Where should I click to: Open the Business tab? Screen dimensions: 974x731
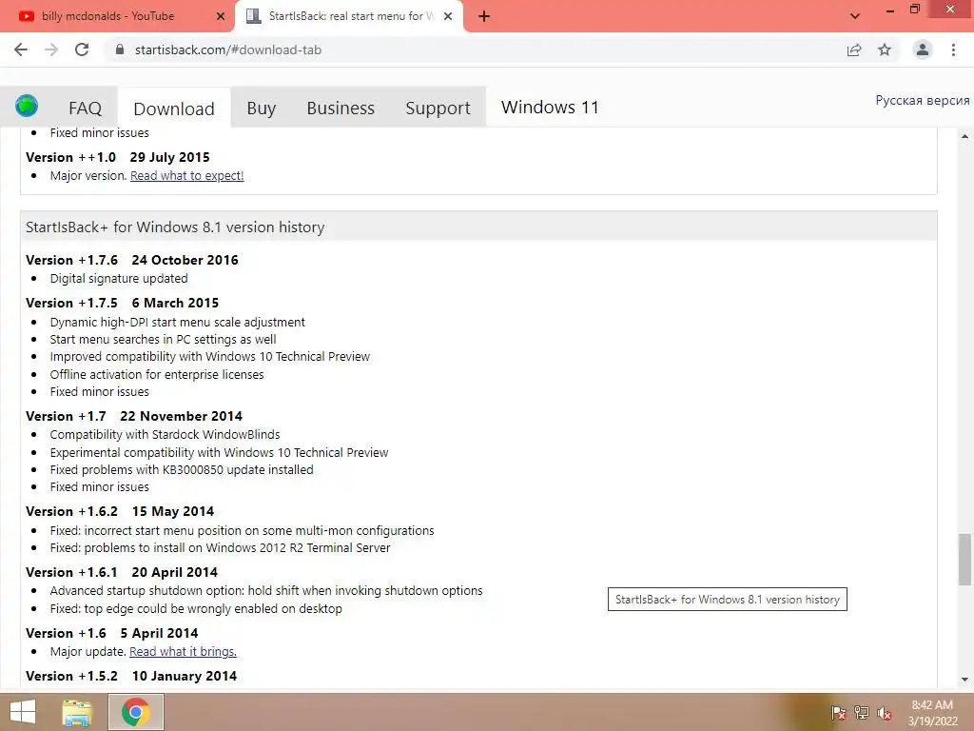(341, 109)
